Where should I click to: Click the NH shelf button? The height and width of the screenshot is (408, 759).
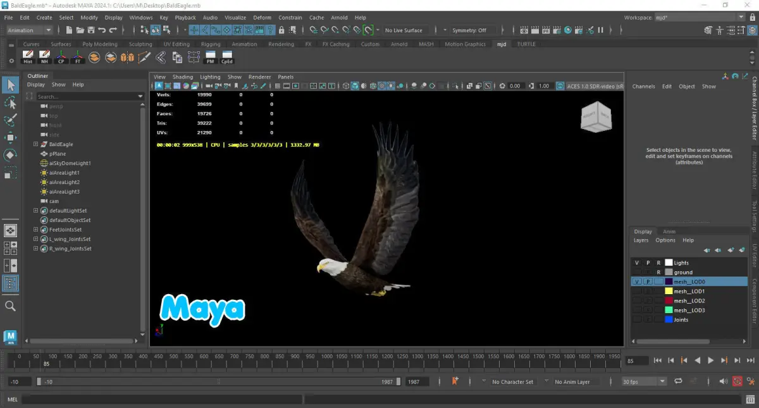coord(44,58)
